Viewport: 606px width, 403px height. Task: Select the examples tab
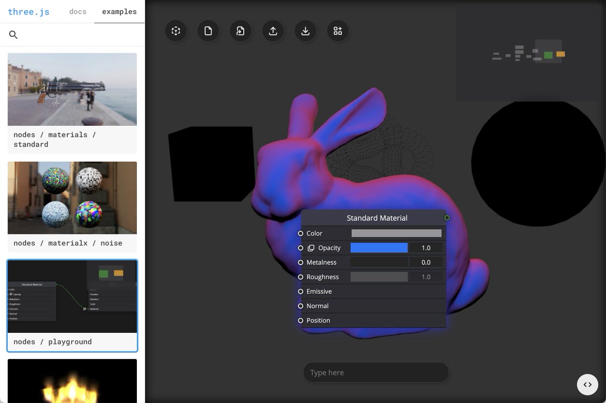tap(119, 12)
